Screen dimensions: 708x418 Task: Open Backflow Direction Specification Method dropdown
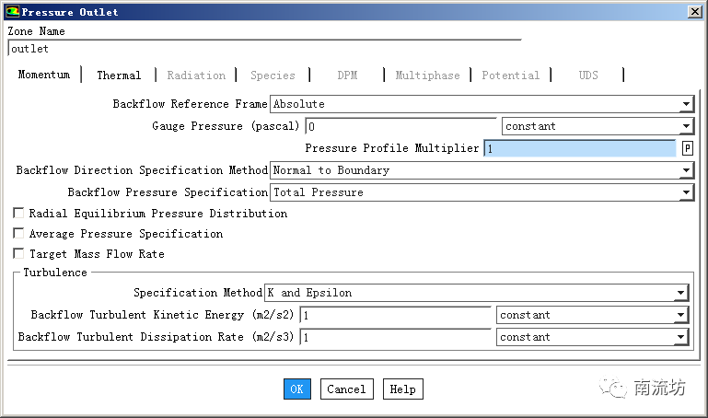[x=686, y=170]
